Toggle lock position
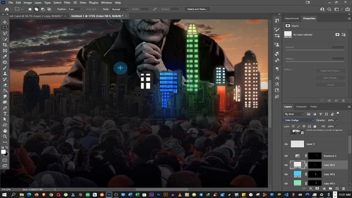 [x=304, y=127]
